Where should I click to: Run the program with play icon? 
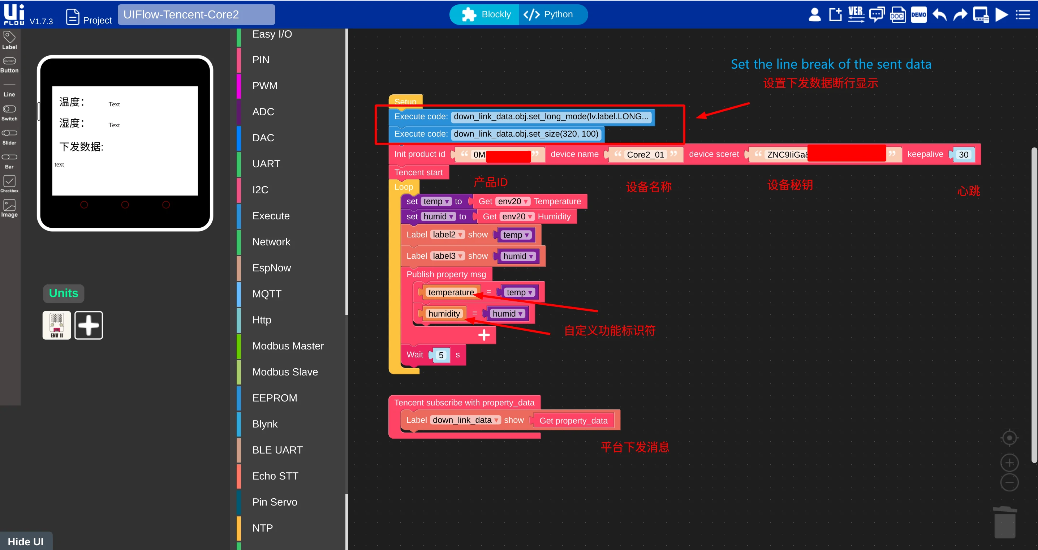click(1002, 15)
